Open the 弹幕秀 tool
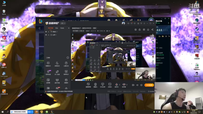This screenshot has width=203, height=114. [66, 81]
